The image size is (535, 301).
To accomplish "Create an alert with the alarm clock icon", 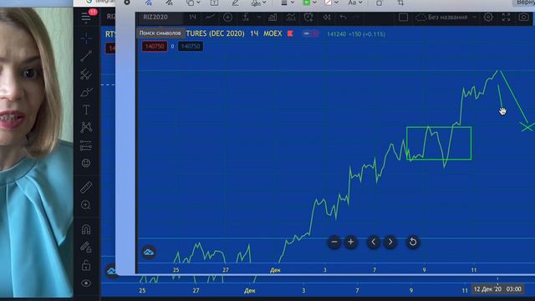I will point(308,17).
